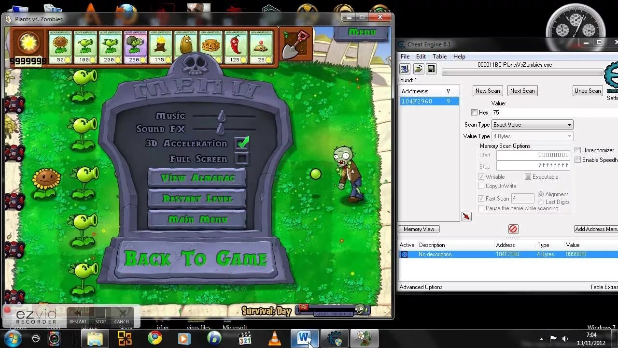Click the game's Menu button at top right
Viewport: 618px width, 348px height.
[362, 32]
